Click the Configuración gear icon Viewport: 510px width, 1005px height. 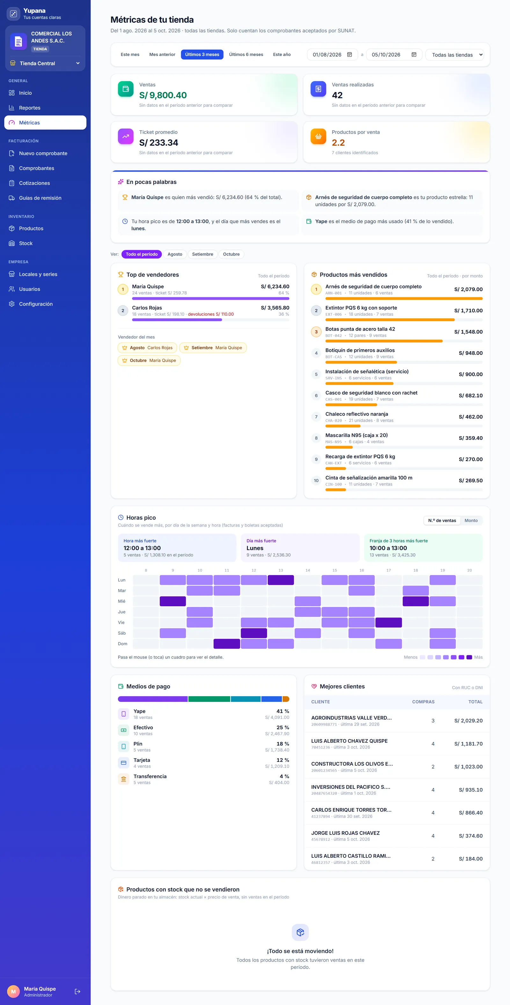click(12, 304)
